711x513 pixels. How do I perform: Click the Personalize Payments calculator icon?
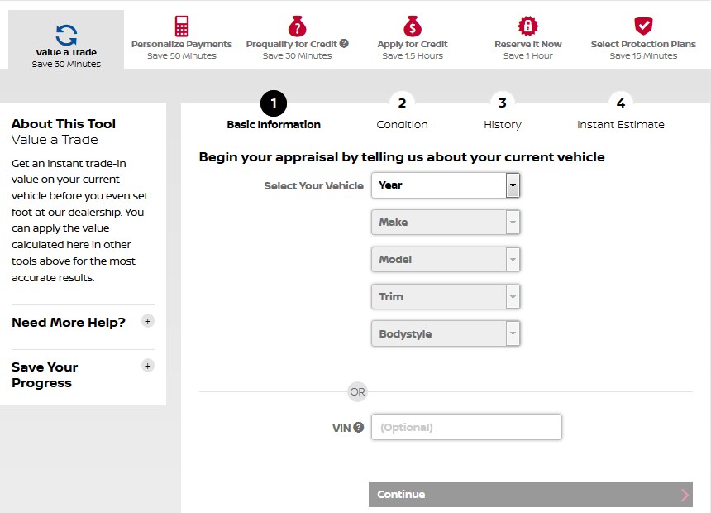[x=182, y=26]
